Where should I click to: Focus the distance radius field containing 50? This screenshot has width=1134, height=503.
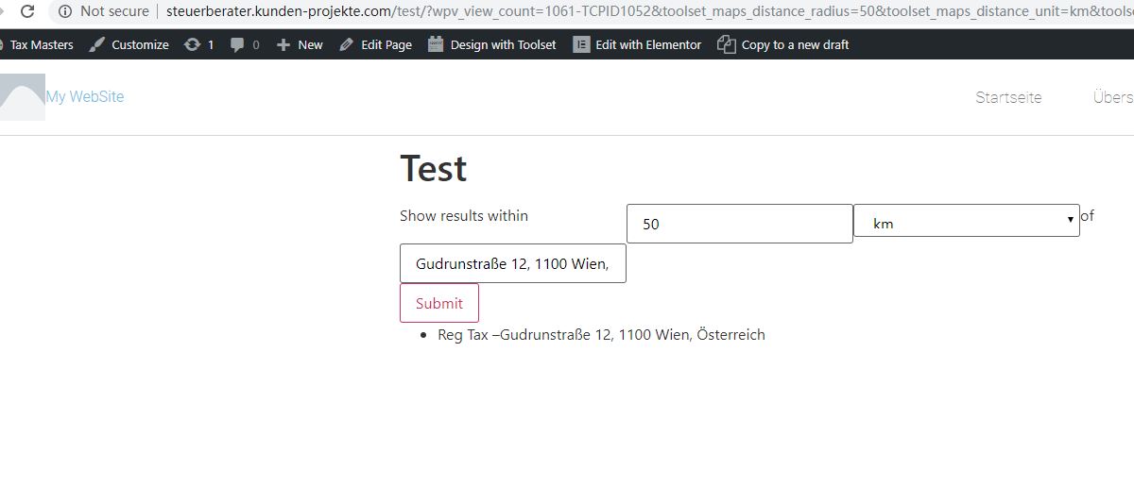(x=739, y=224)
